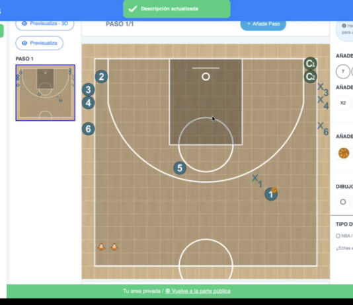Add numbered player 7 from the panel

point(342,71)
